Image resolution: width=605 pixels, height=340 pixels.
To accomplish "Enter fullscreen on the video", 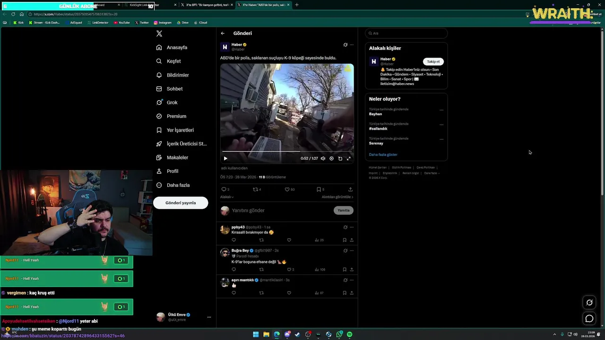I will pyautogui.click(x=349, y=158).
